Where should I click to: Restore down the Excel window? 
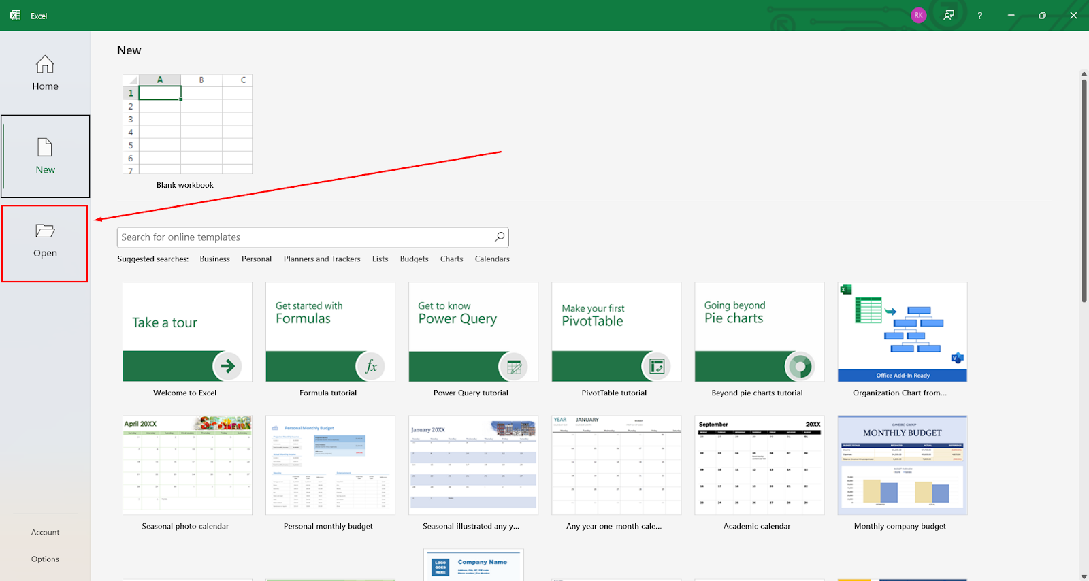[1042, 15]
